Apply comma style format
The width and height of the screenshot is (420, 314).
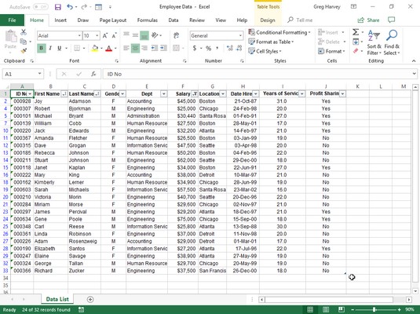click(x=217, y=48)
